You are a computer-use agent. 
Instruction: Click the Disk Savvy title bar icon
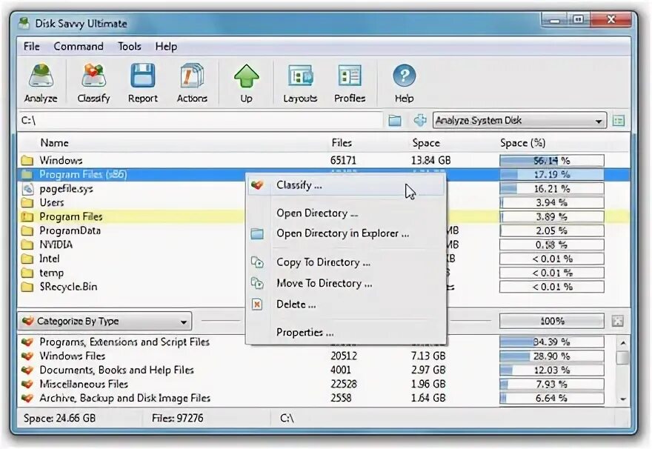click(x=24, y=23)
